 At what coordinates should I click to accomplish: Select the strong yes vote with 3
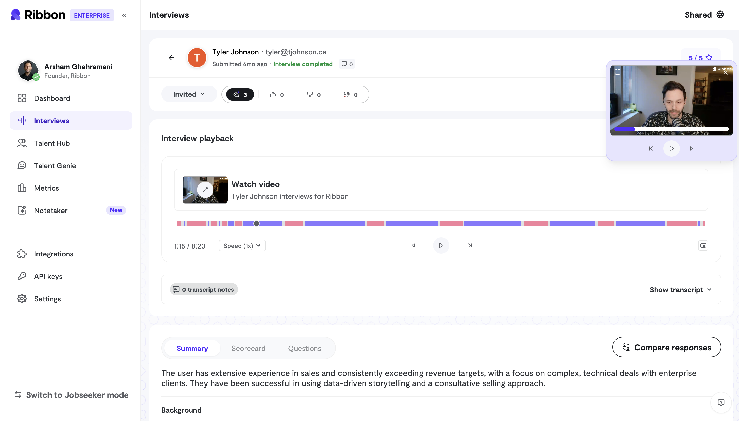[240, 95]
